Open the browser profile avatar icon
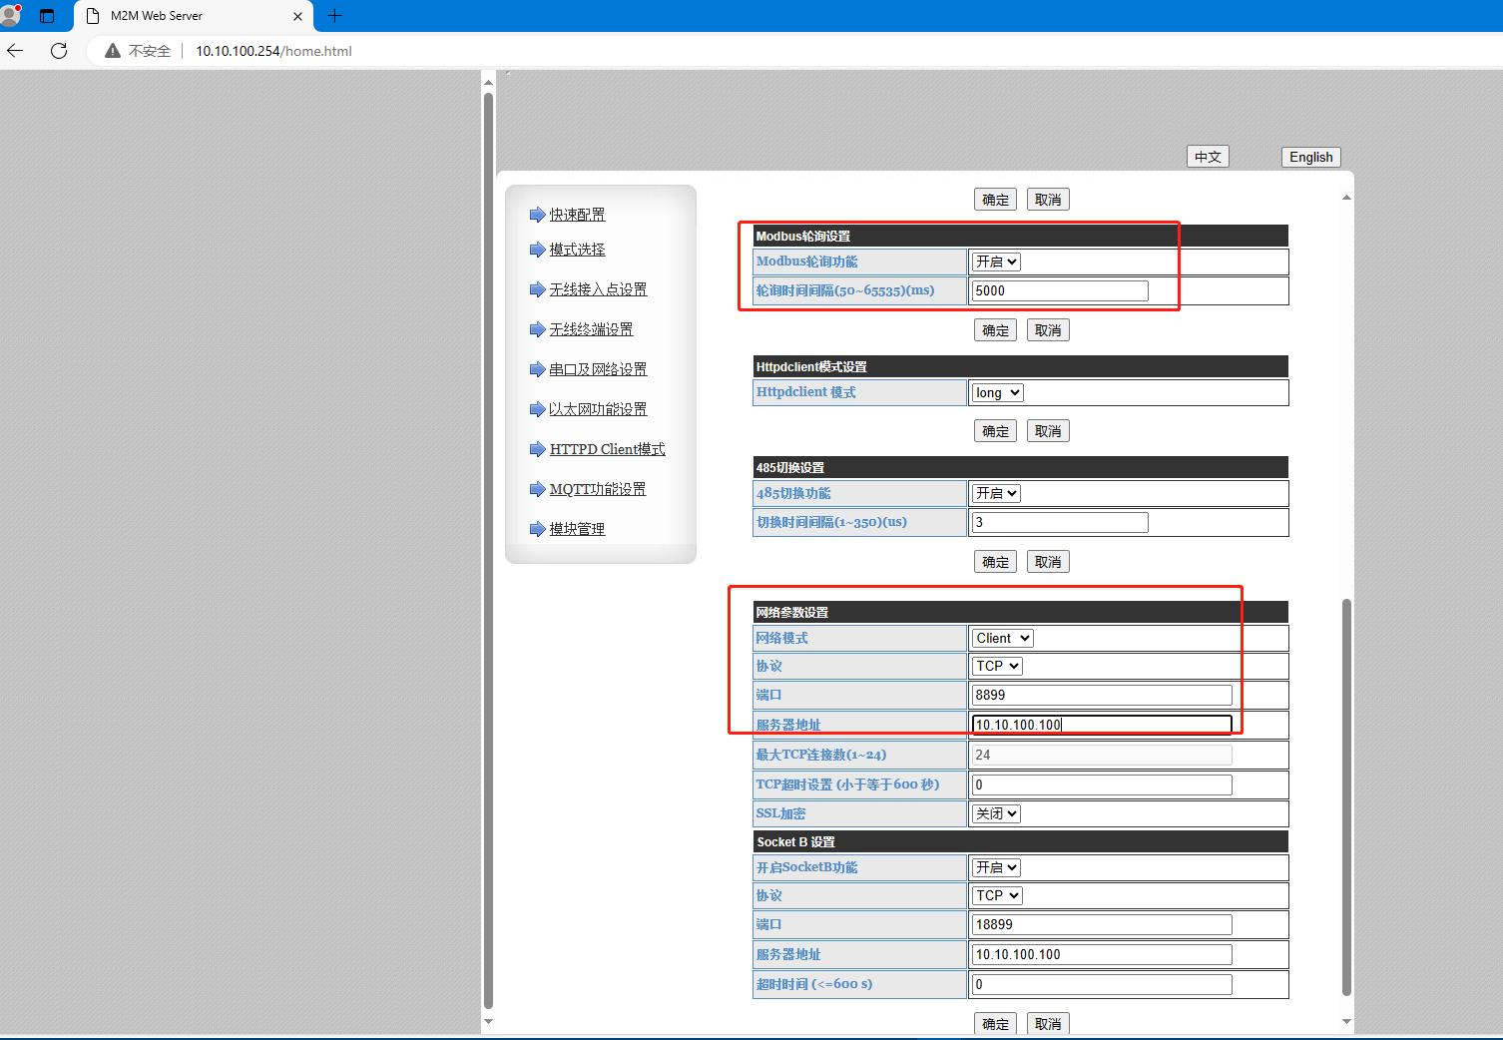This screenshot has width=1503, height=1040. click(11, 15)
